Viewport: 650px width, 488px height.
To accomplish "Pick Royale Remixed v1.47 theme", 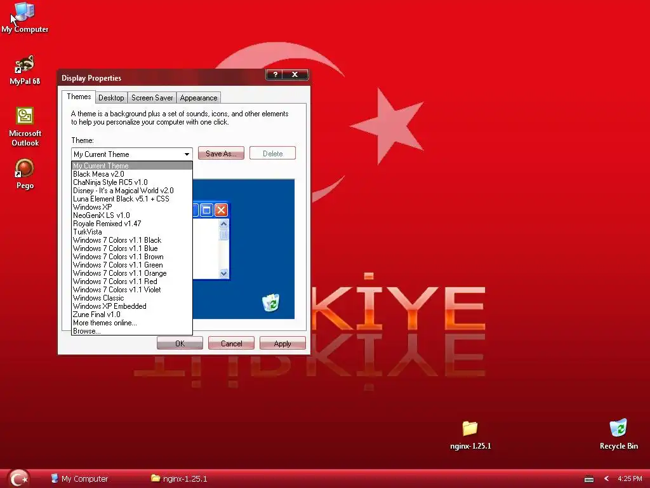I will (132, 224).
